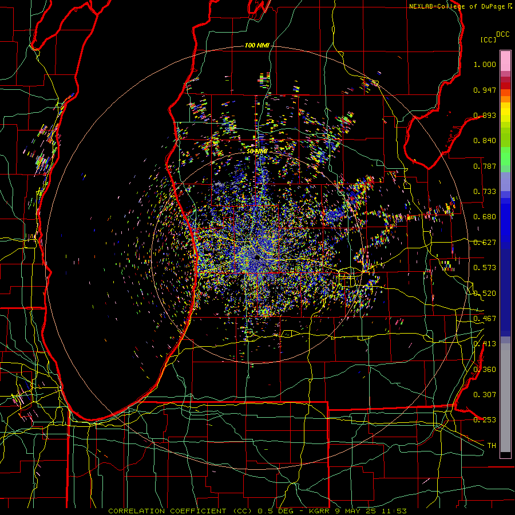Click the bright green band of the color scale
This screenshot has width=515, height=515.
[505, 156]
